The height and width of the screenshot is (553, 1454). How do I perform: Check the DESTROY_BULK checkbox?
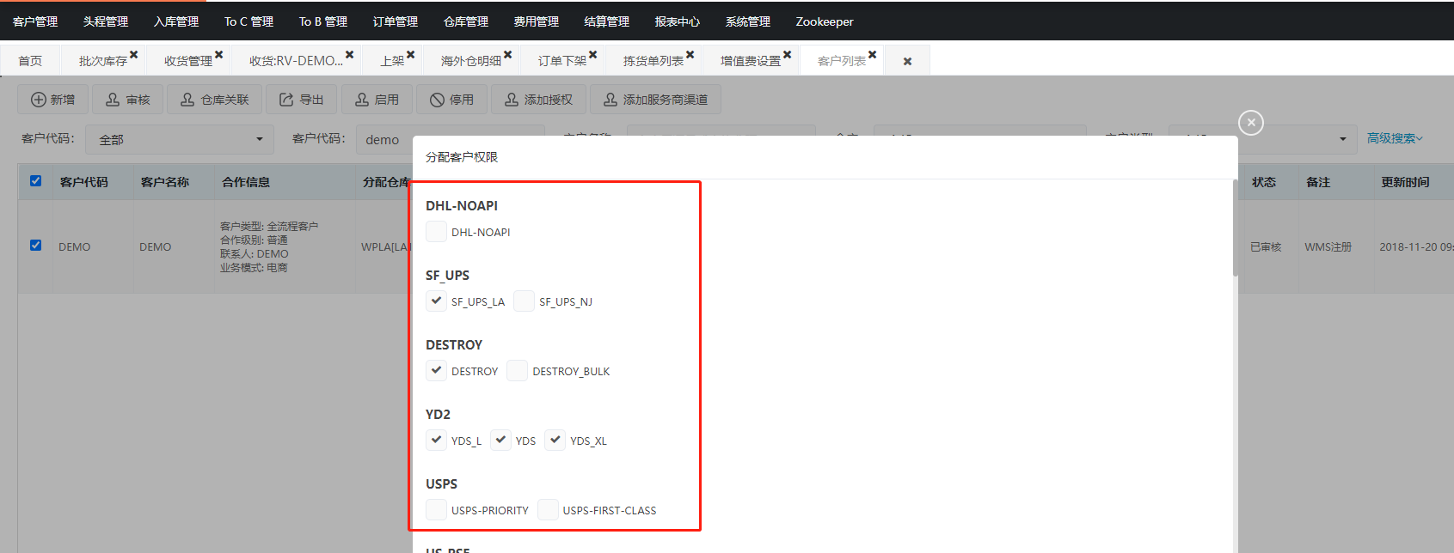[517, 370]
